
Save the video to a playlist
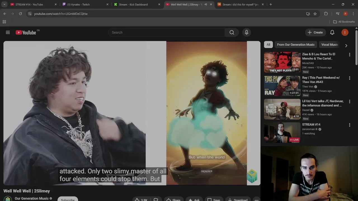[214, 200]
